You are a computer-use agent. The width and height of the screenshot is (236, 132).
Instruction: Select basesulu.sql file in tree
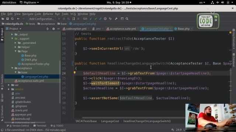(21, 119)
